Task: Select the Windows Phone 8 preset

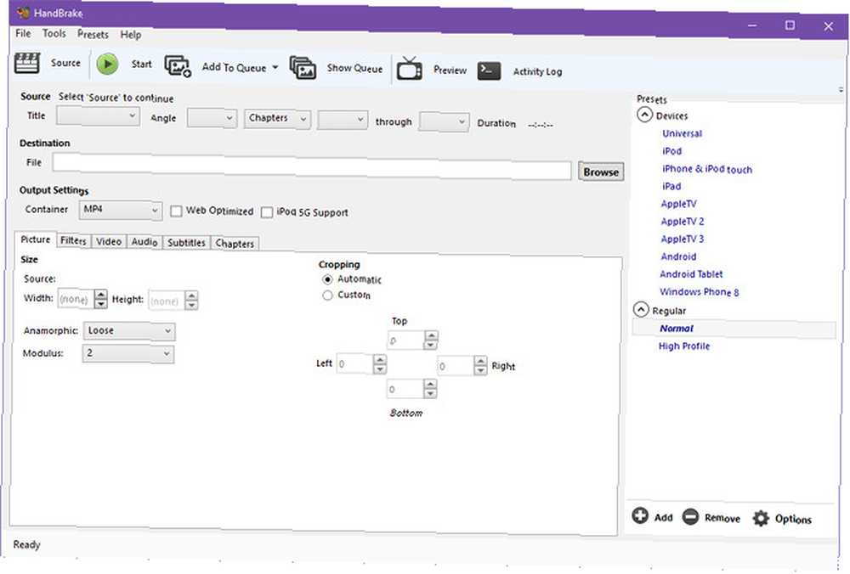Action: coord(699,292)
